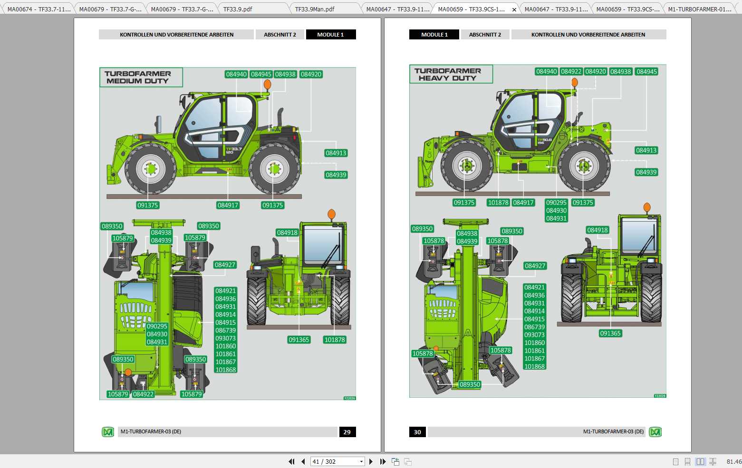
Task: Switch to single page view
Action: pyautogui.click(x=675, y=461)
